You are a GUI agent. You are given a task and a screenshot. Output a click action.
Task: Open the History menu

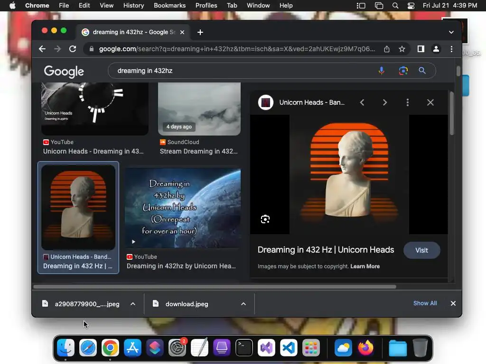[133, 6]
